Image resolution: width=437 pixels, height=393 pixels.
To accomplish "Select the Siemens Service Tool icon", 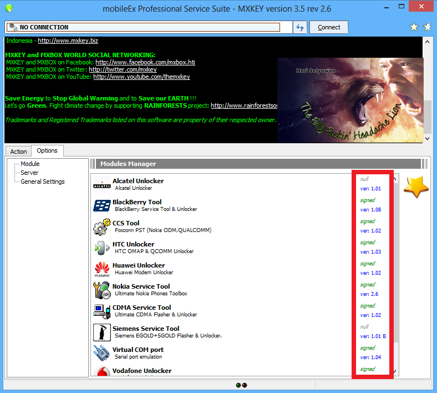I will coord(101,332).
